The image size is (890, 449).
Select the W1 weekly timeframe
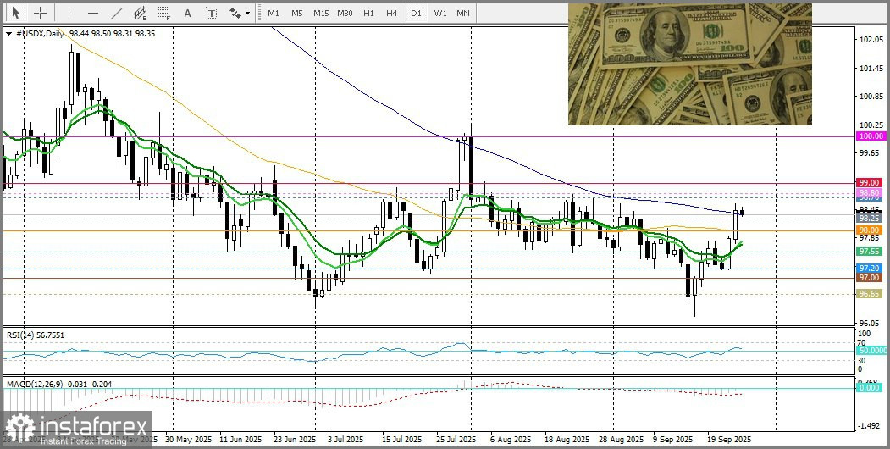point(439,13)
